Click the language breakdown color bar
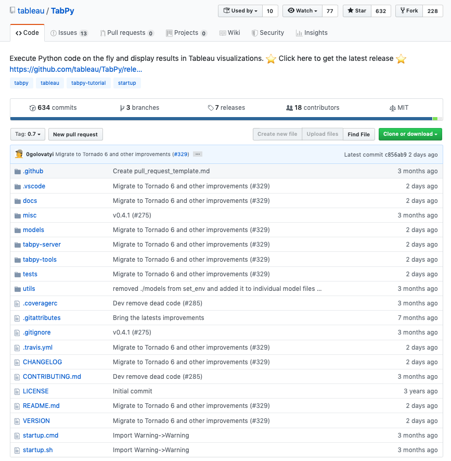Viewport: 451px width, 461px height. 226,119
